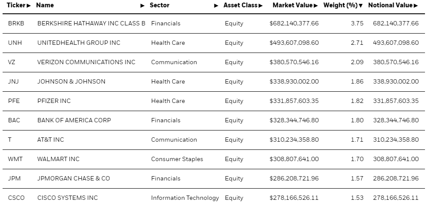Click the Weight (%) column header
Image resolution: width=428 pixels, height=205 pixels.
click(341, 5)
